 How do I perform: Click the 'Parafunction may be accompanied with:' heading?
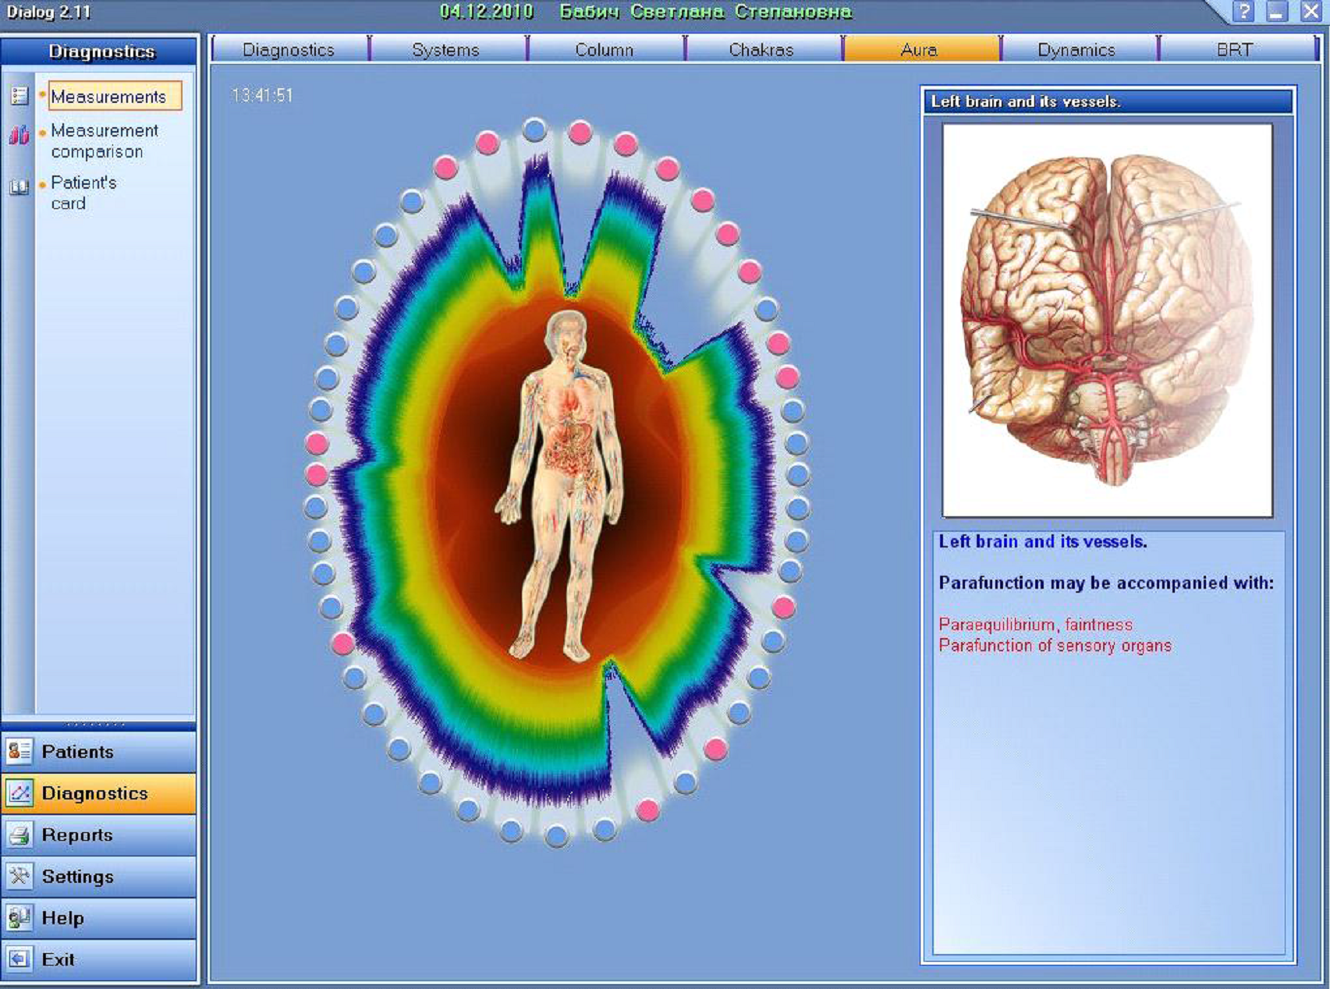pyautogui.click(x=1105, y=583)
